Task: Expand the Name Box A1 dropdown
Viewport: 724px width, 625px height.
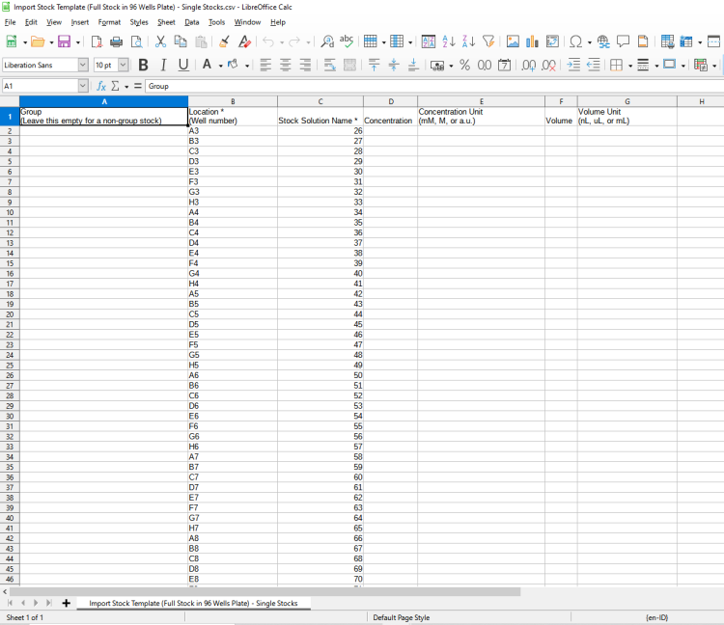Action: click(82, 86)
